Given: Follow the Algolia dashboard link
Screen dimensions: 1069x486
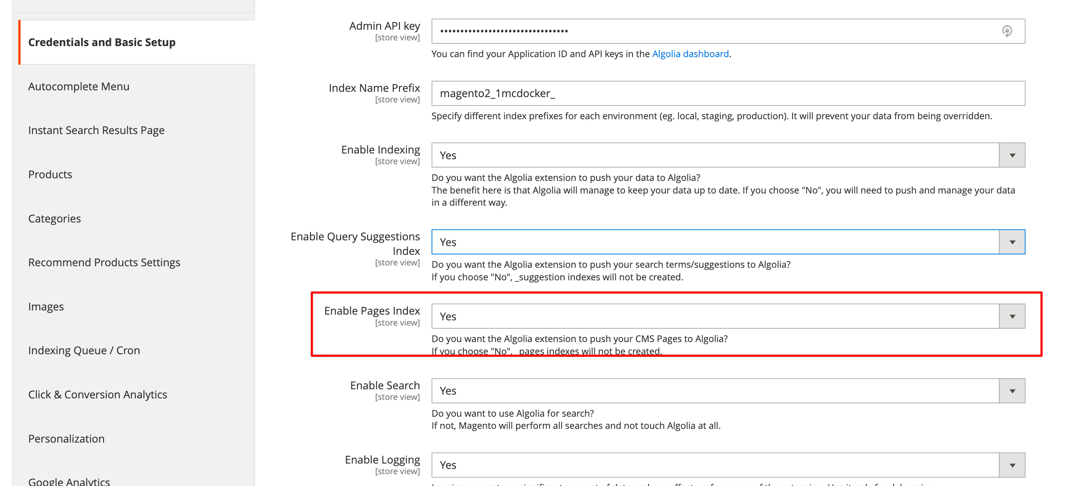Looking at the screenshot, I should (690, 53).
